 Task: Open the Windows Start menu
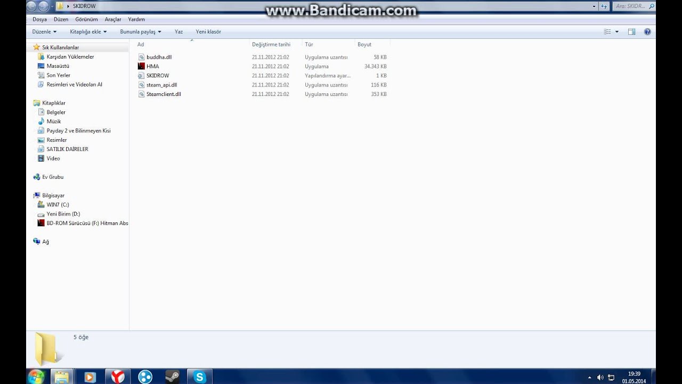click(x=36, y=377)
